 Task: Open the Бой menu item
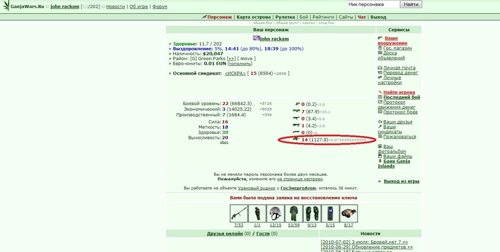pos(304,17)
